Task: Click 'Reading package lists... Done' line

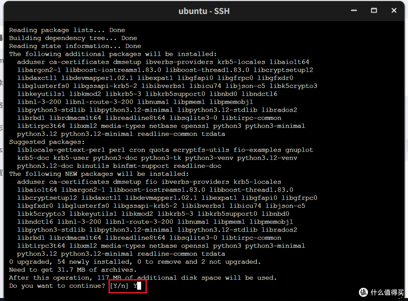Action: pos(67,30)
